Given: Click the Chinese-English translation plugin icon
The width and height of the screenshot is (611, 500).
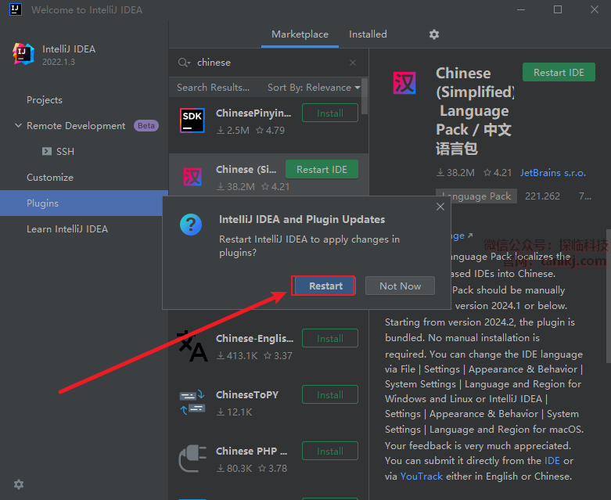Looking at the screenshot, I should coord(192,346).
